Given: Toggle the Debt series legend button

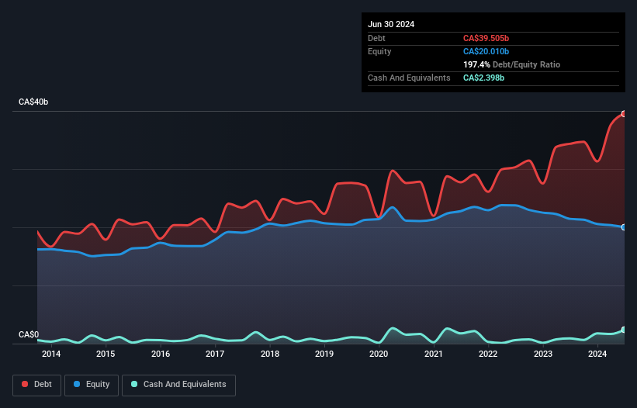Looking at the screenshot, I should click(x=37, y=385).
